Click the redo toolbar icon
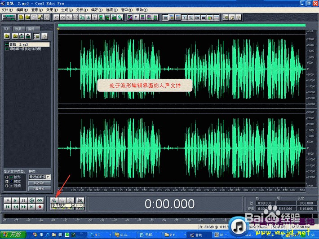This screenshot has width=319, height=239. (63, 17)
